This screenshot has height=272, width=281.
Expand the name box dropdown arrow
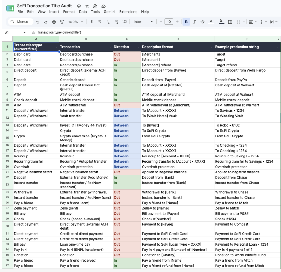24,33
